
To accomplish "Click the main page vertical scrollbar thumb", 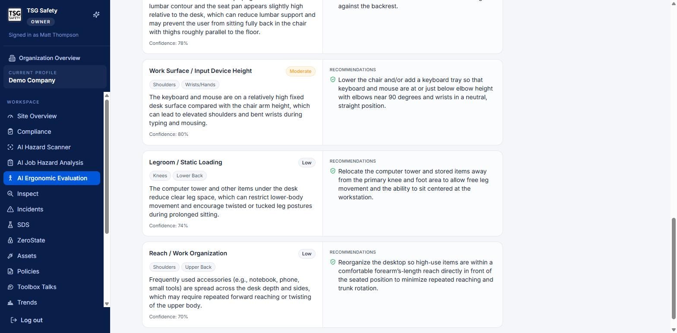I will (x=673, y=269).
